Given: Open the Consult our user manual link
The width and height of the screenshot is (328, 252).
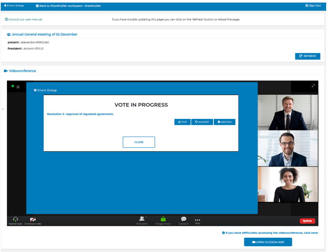Looking at the screenshot, I should point(23,19).
